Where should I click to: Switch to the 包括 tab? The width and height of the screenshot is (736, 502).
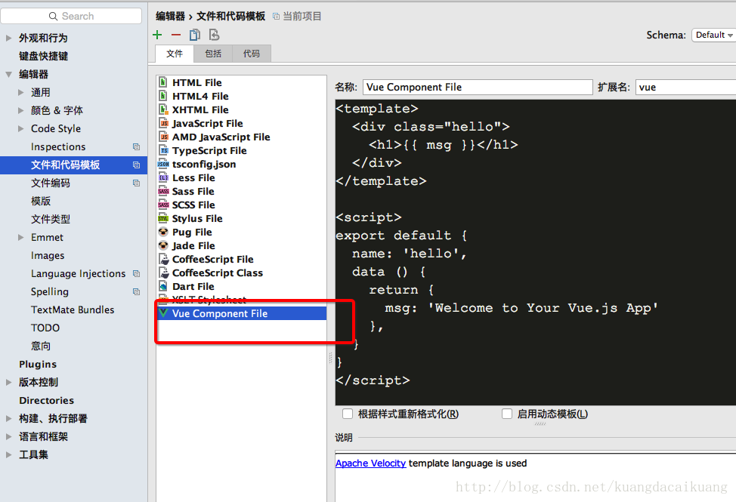point(213,54)
